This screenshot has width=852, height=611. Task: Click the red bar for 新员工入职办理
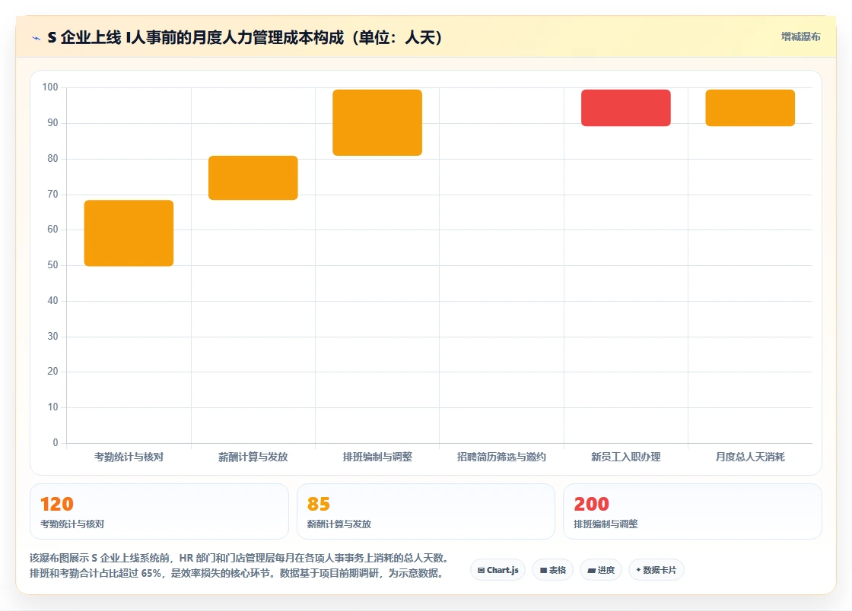pyautogui.click(x=626, y=108)
